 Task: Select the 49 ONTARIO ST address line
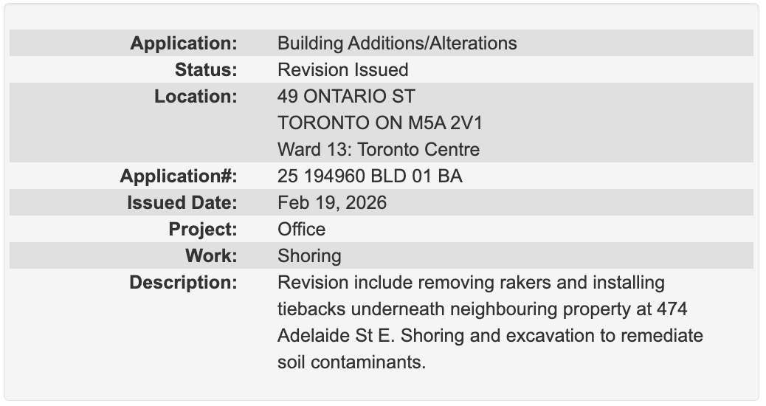click(346, 96)
